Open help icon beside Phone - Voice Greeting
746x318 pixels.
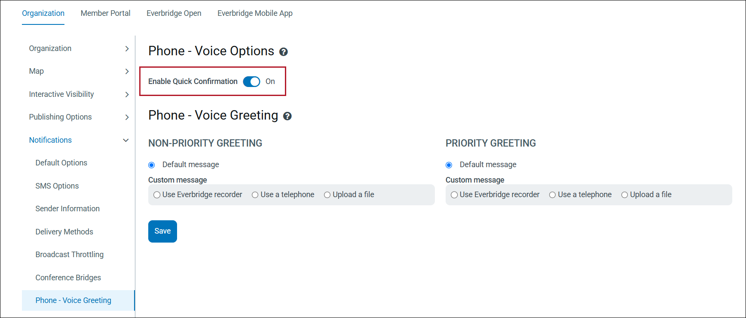pyautogui.click(x=287, y=116)
